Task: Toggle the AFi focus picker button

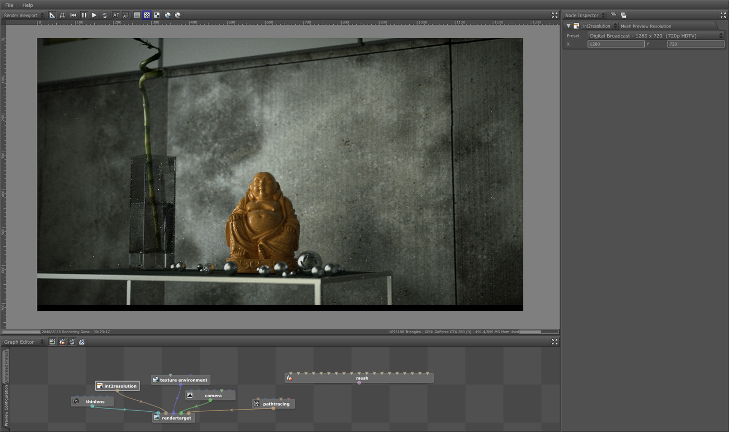Action: click(x=126, y=15)
